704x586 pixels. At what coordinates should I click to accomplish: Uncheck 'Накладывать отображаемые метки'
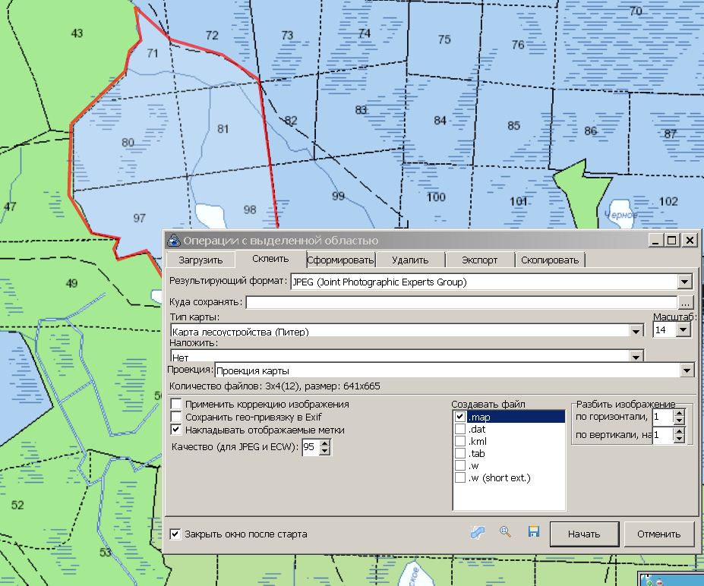coord(177,430)
